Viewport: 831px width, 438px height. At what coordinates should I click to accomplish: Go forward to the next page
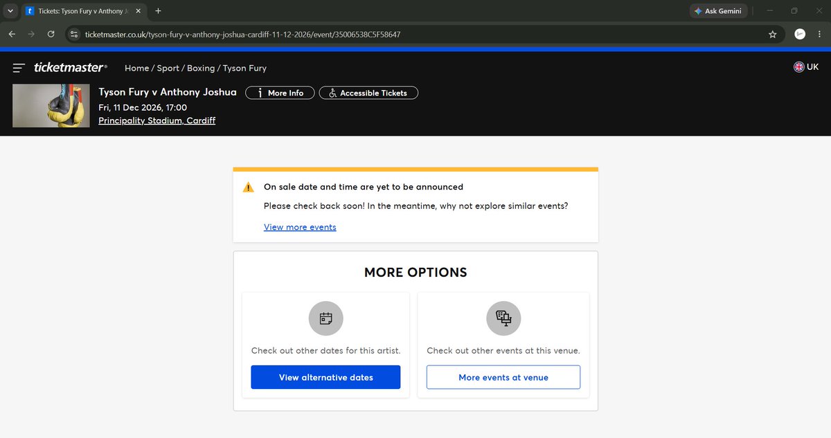click(31, 34)
